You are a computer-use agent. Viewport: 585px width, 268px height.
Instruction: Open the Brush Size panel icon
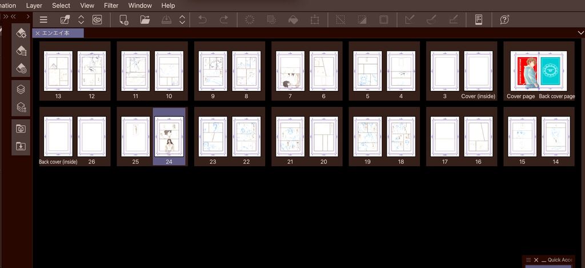tap(21, 69)
